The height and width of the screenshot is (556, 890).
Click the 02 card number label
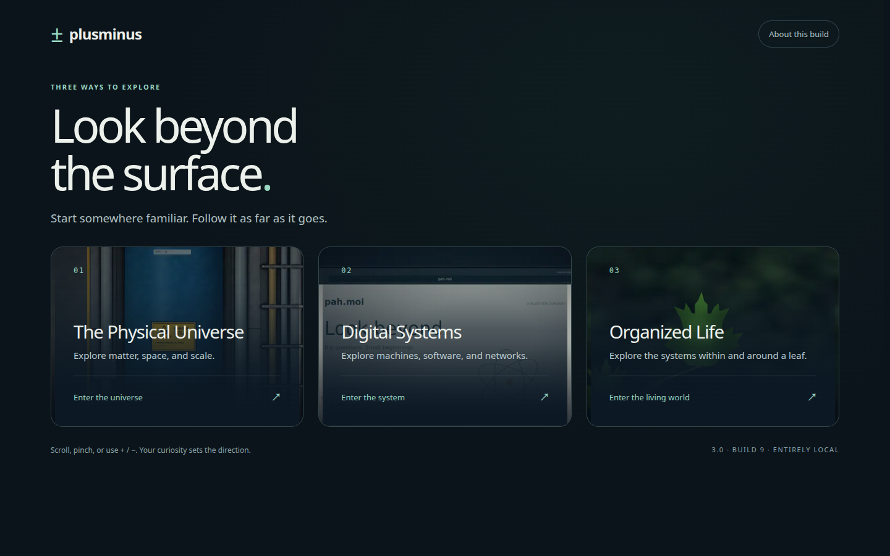346,271
